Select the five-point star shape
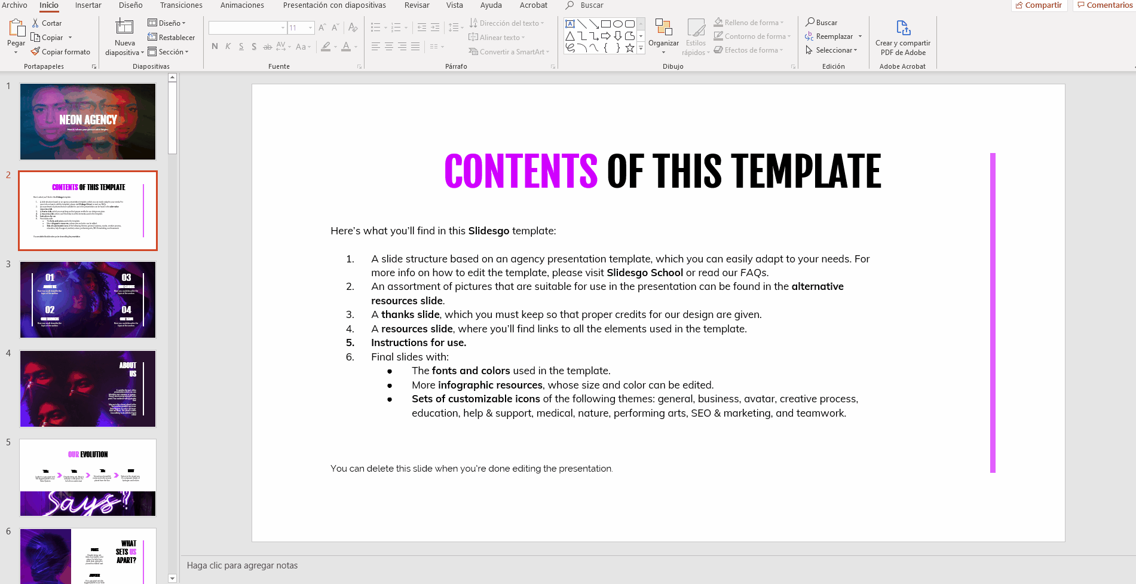Image resolution: width=1136 pixels, height=584 pixels. [x=630, y=48]
